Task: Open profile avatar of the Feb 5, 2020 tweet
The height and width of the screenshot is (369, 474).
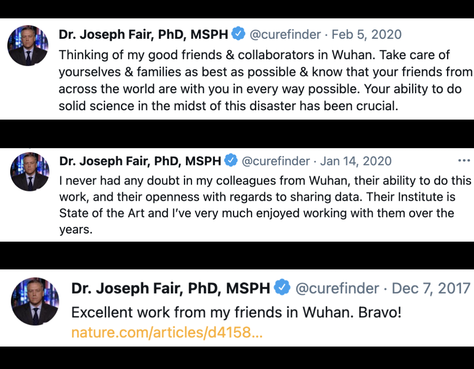Action: (x=28, y=45)
